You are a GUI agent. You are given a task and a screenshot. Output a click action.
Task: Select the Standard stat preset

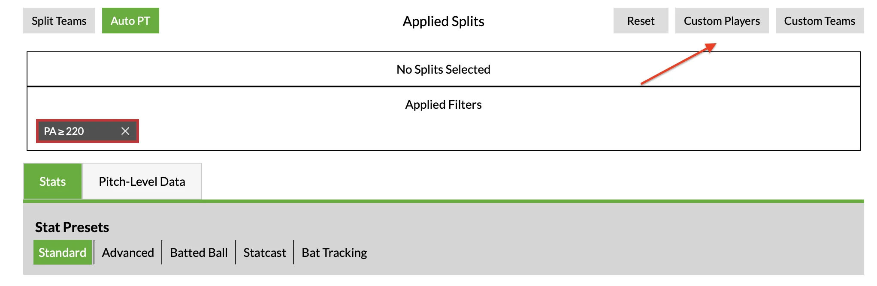63,253
